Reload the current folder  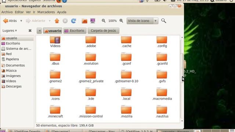coord(73,21)
